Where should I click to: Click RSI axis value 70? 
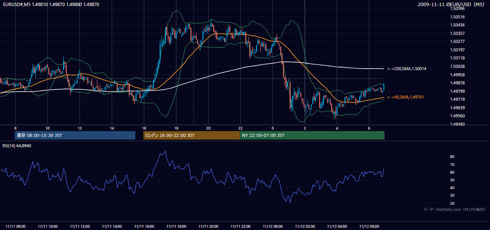pos(452,164)
